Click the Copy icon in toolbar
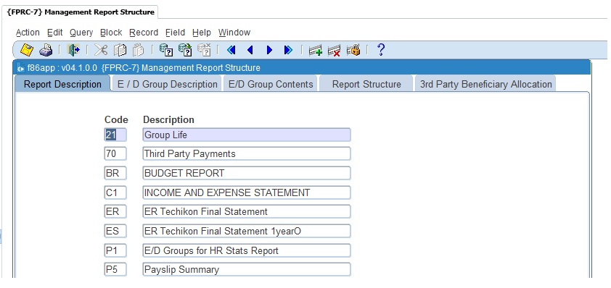 coord(120,50)
